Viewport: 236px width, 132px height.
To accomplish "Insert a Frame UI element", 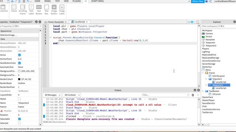I will 14,8.
